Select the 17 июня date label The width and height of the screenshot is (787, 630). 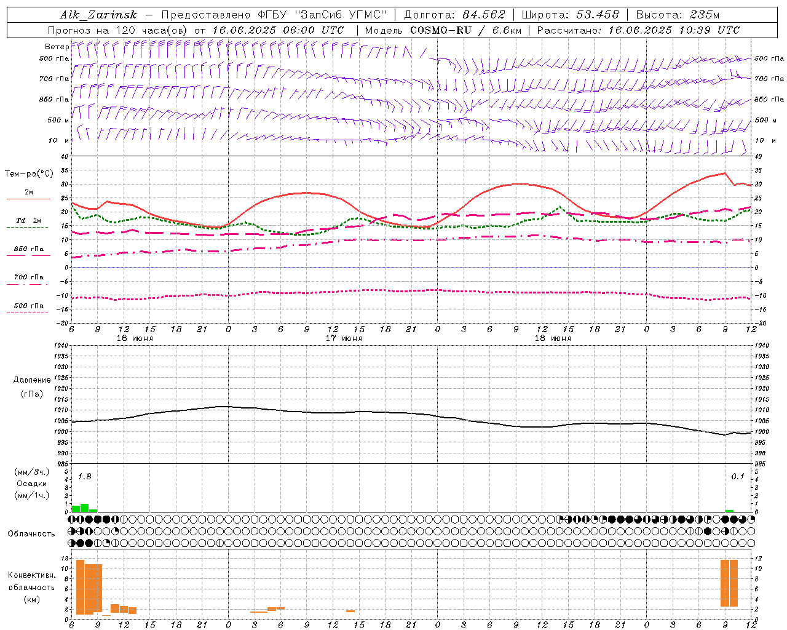tap(344, 338)
